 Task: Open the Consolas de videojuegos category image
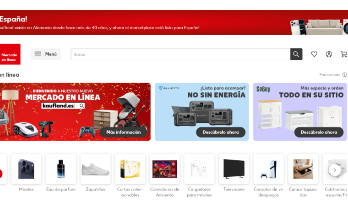[268, 169]
